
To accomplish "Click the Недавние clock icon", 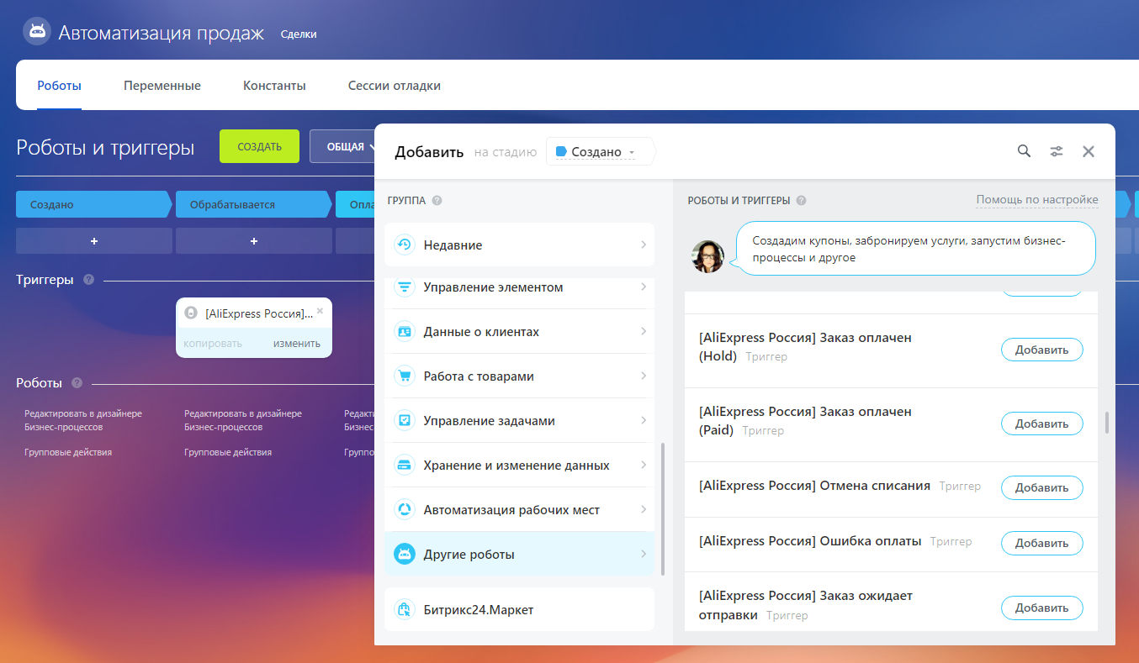I will click(405, 245).
